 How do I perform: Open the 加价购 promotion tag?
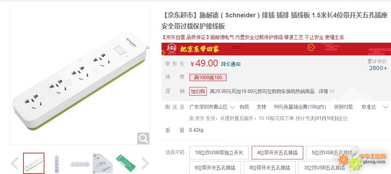(198, 91)
